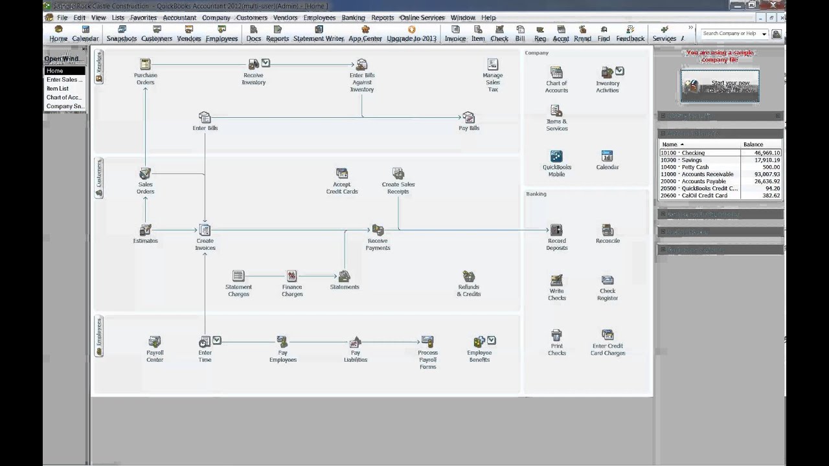Screen dimensions: 829x466
Task: Open the Banking menu
Action: 354,17
